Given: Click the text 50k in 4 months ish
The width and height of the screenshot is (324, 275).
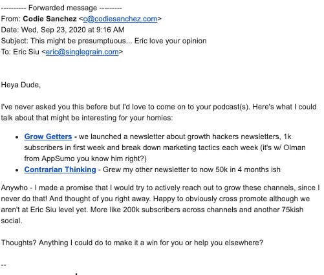Looking at the screenshot, I should (248, 170).
